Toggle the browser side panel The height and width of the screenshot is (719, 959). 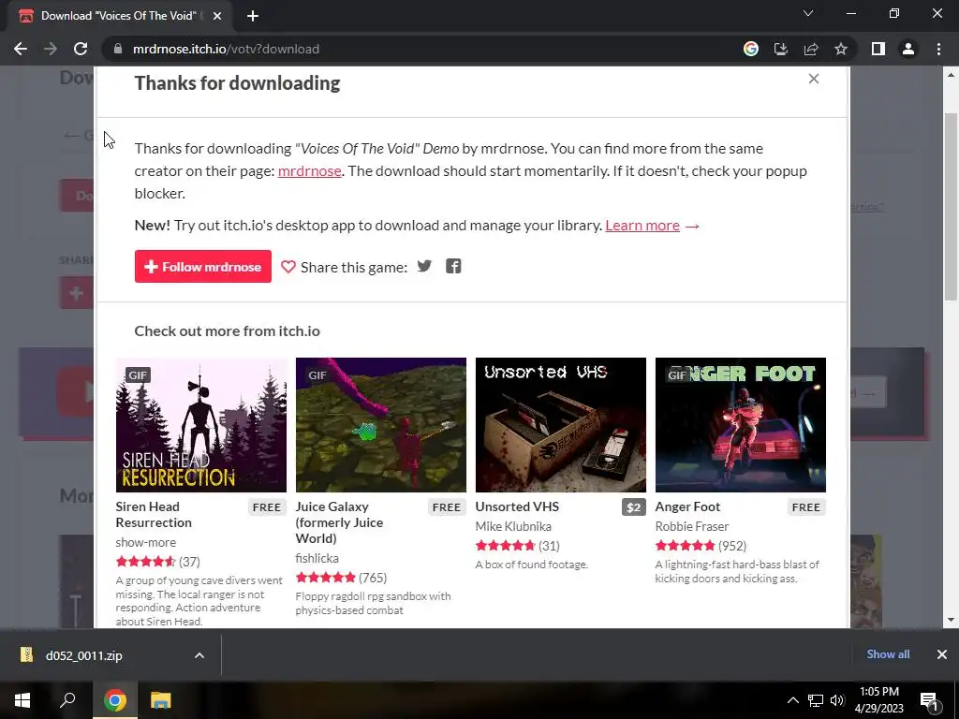[878, 49]
